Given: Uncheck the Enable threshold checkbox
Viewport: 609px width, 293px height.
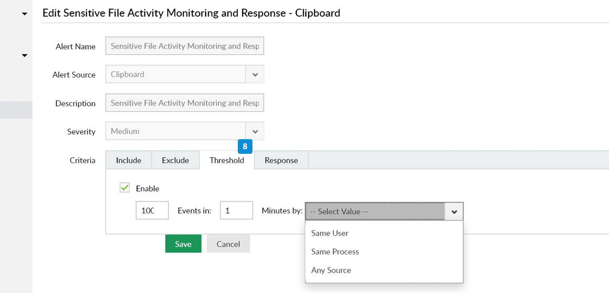Looking at the screenshot, I should (125, 188).
